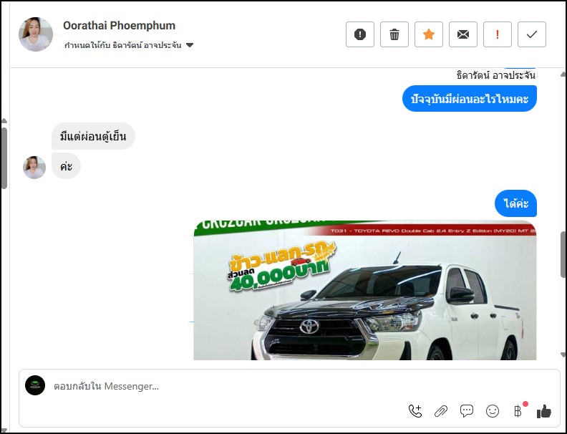
Task: Click the chat scroll-up arrow
Action: 563,74
